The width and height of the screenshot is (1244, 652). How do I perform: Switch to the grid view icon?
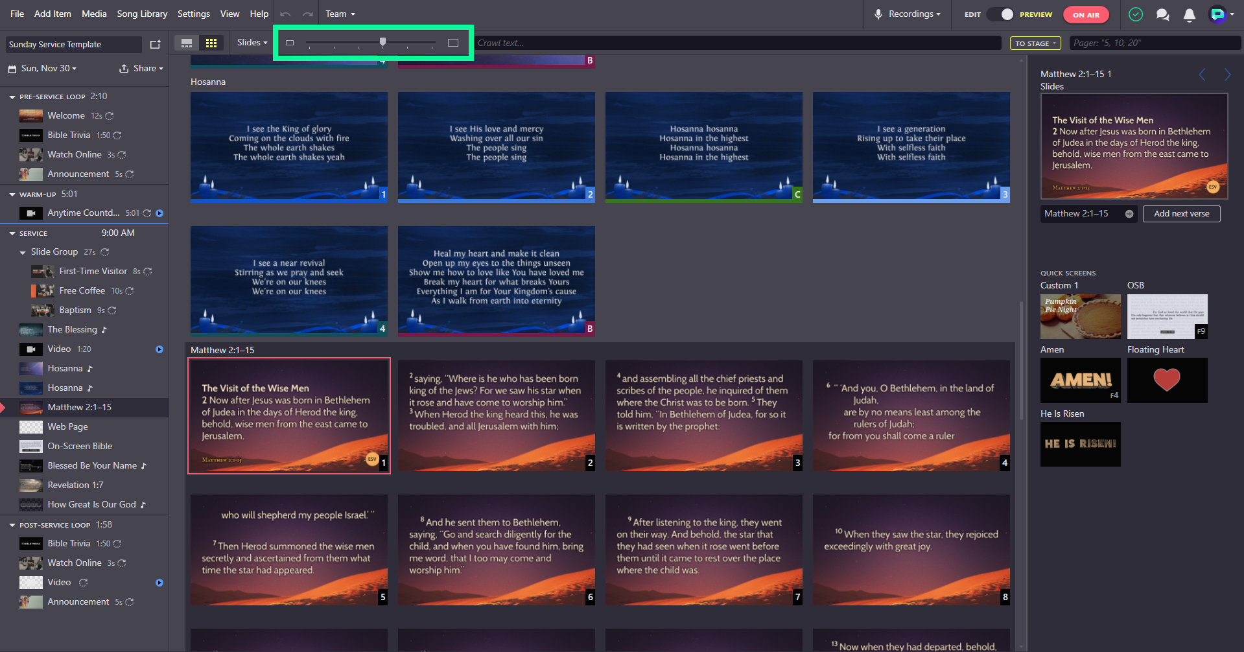[211, 43]
